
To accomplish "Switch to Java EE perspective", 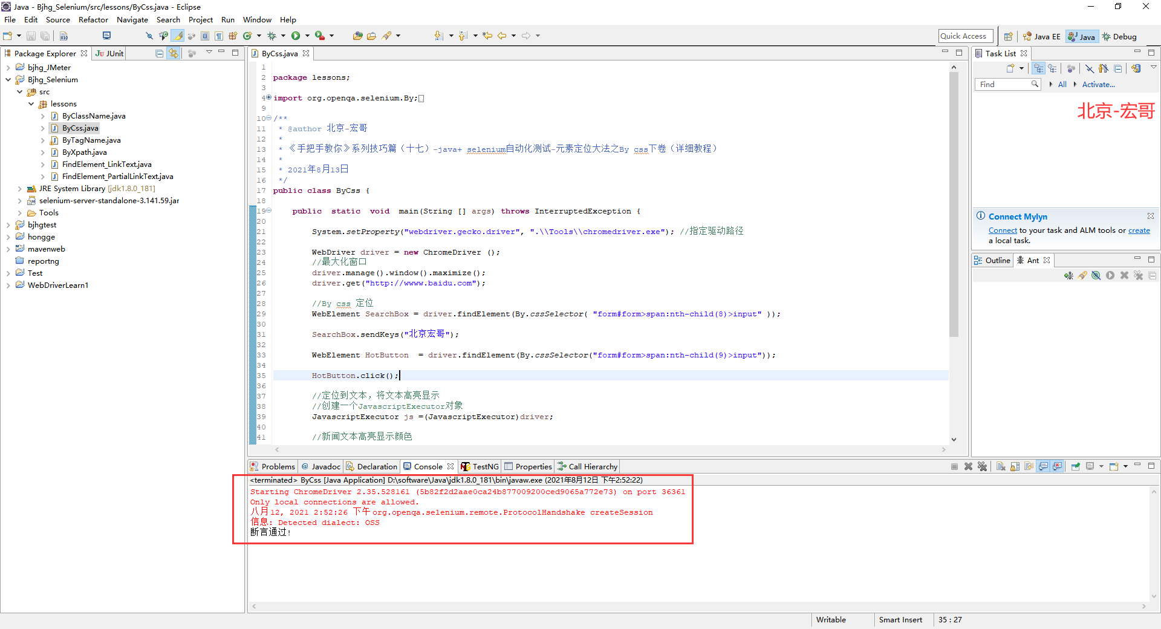I will click(x=1041, y=36).
